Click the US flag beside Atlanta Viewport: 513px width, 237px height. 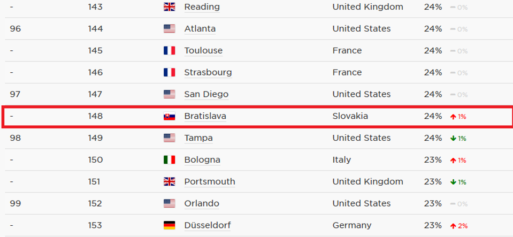point(169,29)
